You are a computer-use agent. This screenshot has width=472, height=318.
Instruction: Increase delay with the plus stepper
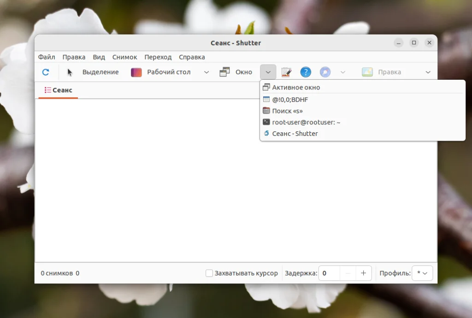[x=363, y=273]
